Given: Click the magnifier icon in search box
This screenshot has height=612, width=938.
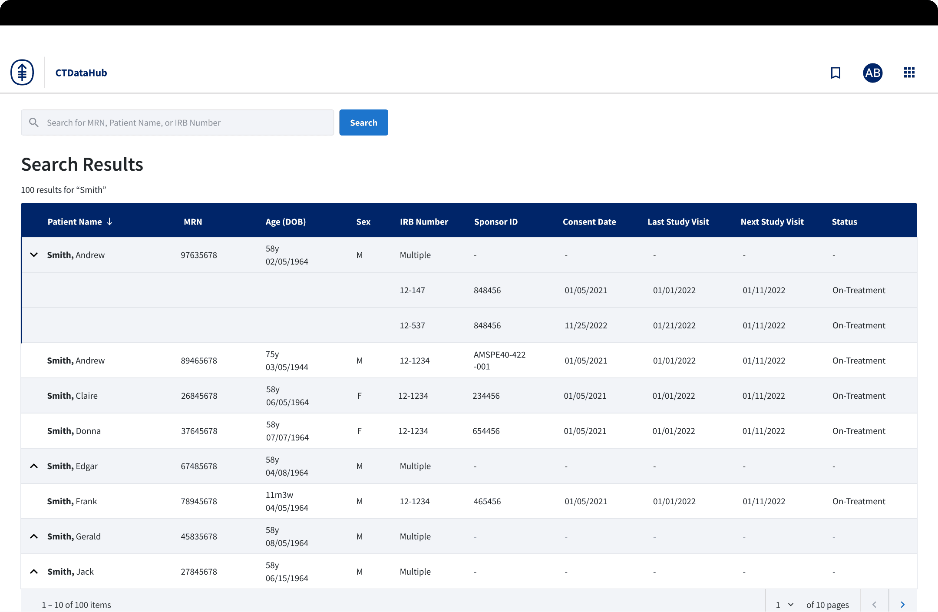Looking at the screenshot, I should pyautogui.click(x=34, y=122).
